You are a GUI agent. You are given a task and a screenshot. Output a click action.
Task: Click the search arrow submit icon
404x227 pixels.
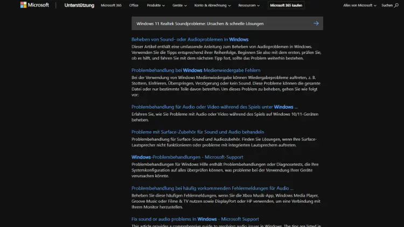click(x=316, y=24)
